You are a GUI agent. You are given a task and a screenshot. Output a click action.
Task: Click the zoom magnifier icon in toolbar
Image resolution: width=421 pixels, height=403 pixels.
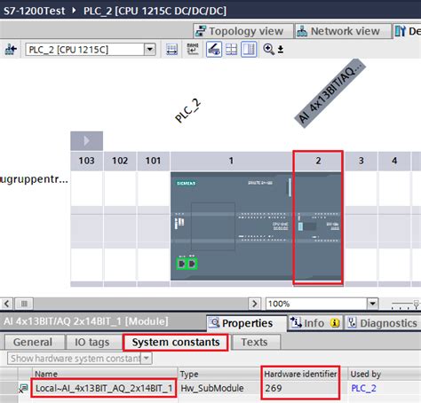268,49
